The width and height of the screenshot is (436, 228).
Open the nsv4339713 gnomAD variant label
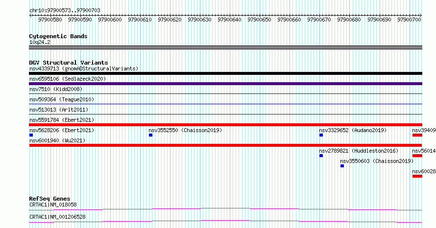(x=84, y=68)
